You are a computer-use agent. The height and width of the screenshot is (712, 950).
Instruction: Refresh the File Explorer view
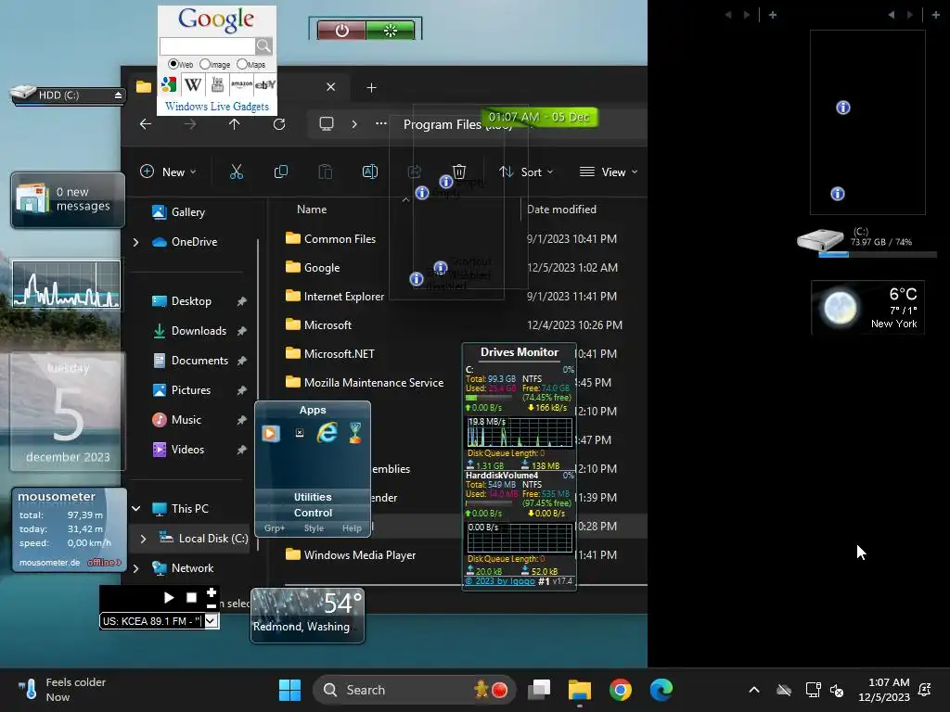[279, 124]
